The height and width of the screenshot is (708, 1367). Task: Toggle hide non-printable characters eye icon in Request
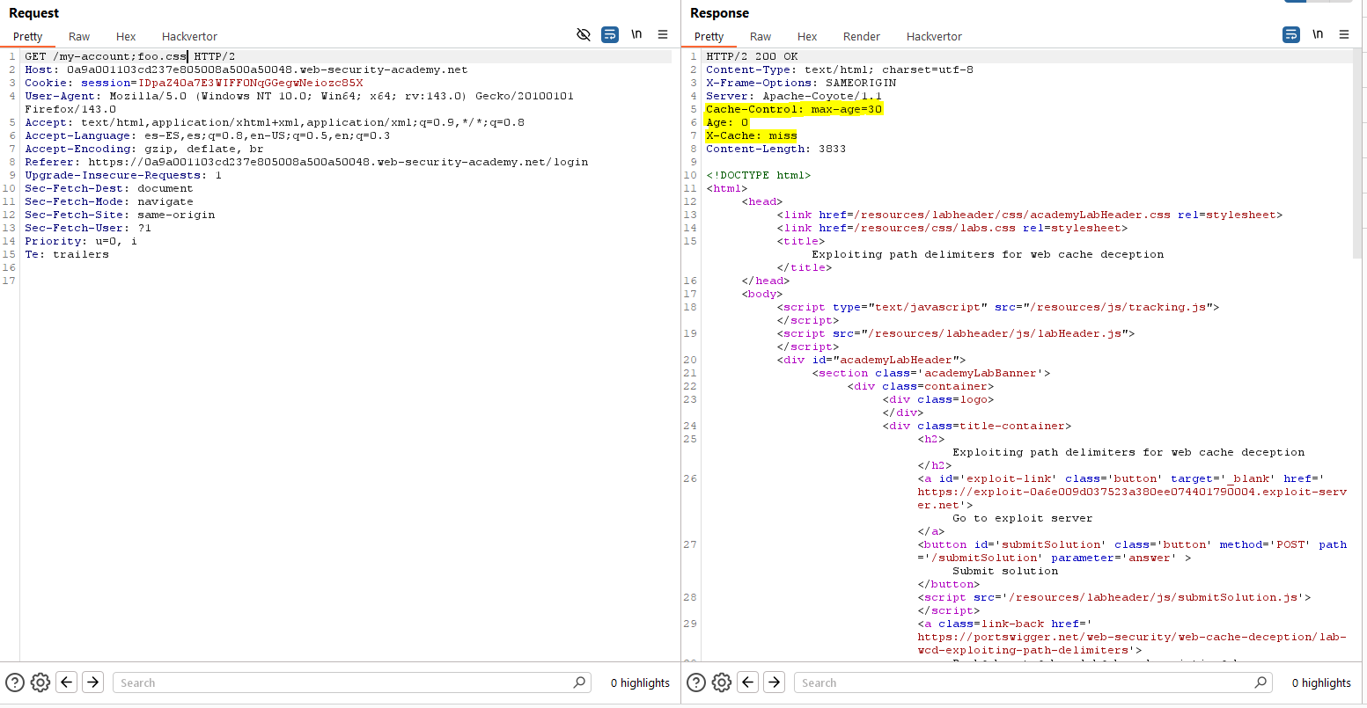(x=583, y=35)
